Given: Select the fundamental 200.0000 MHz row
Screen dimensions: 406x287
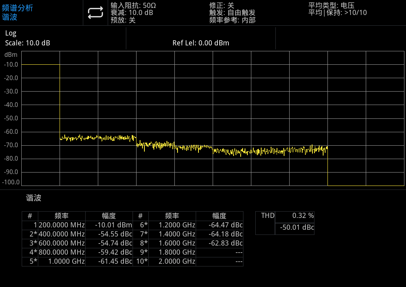Looking at the screenshot, I should pos(62,225).
